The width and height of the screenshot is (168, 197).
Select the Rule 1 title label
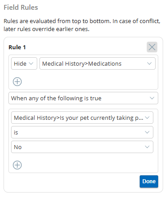(17, 47)
